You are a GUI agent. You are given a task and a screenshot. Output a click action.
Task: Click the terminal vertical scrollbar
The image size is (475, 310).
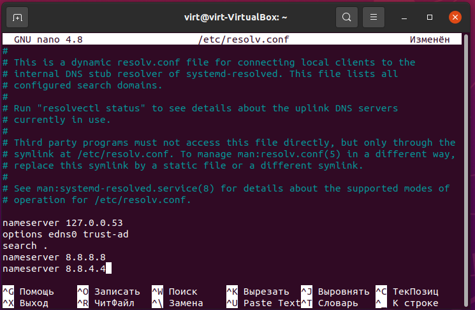click(x=467, y=171)
